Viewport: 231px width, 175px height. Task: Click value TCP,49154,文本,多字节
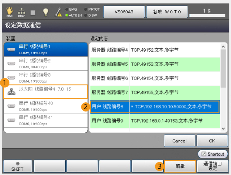(x=155, y=78)
